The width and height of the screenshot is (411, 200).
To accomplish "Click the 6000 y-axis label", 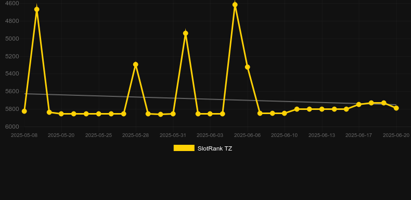I will pos(12,127).
